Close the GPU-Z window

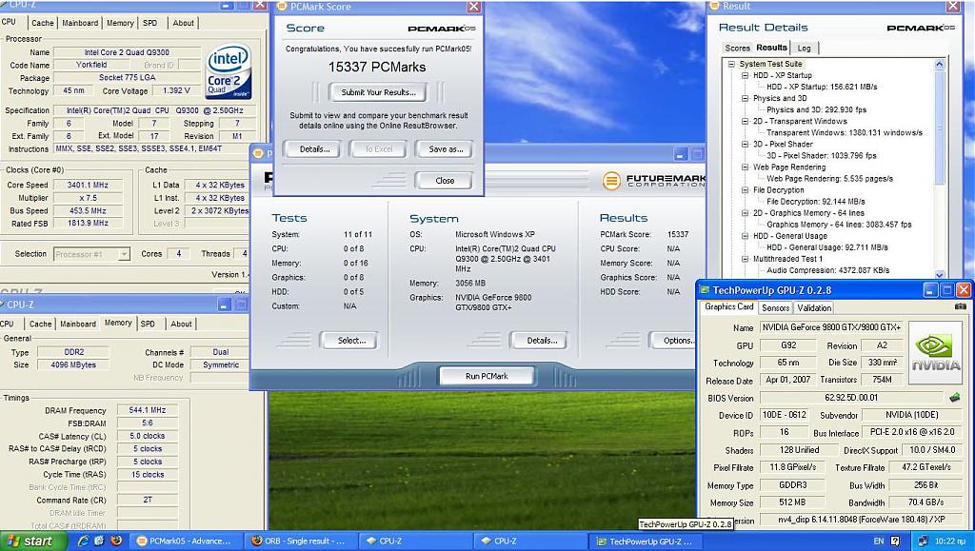tap(964, 290)
